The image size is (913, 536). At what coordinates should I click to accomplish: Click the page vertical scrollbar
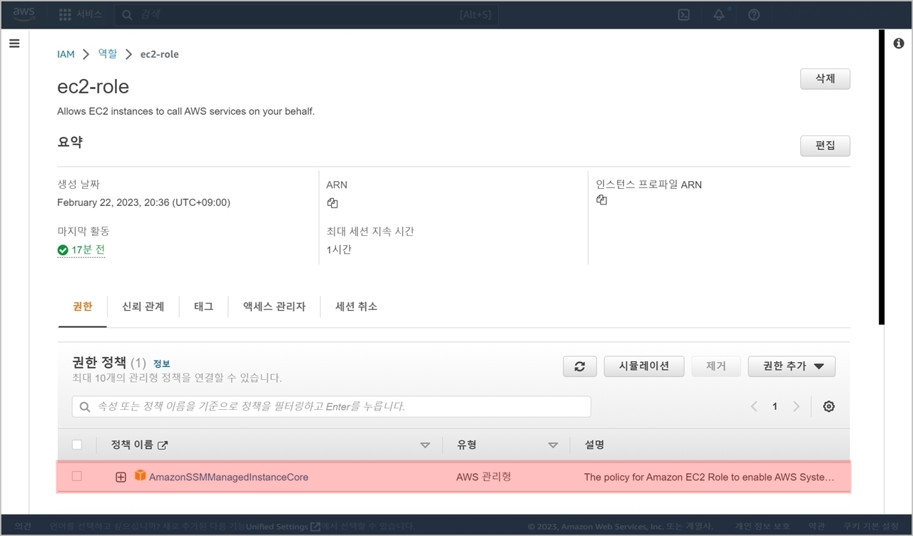[882, 178]
